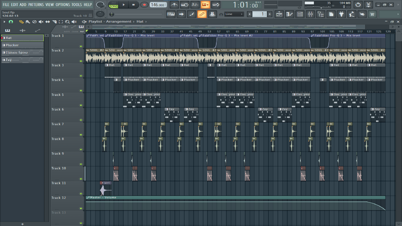
Task: Toggle typing keyboard to piano icon
Action: (x=171, y=14)
